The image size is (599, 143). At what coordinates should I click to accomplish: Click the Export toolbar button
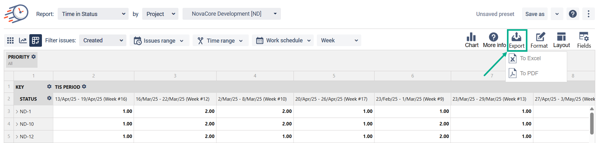point(517,40)
